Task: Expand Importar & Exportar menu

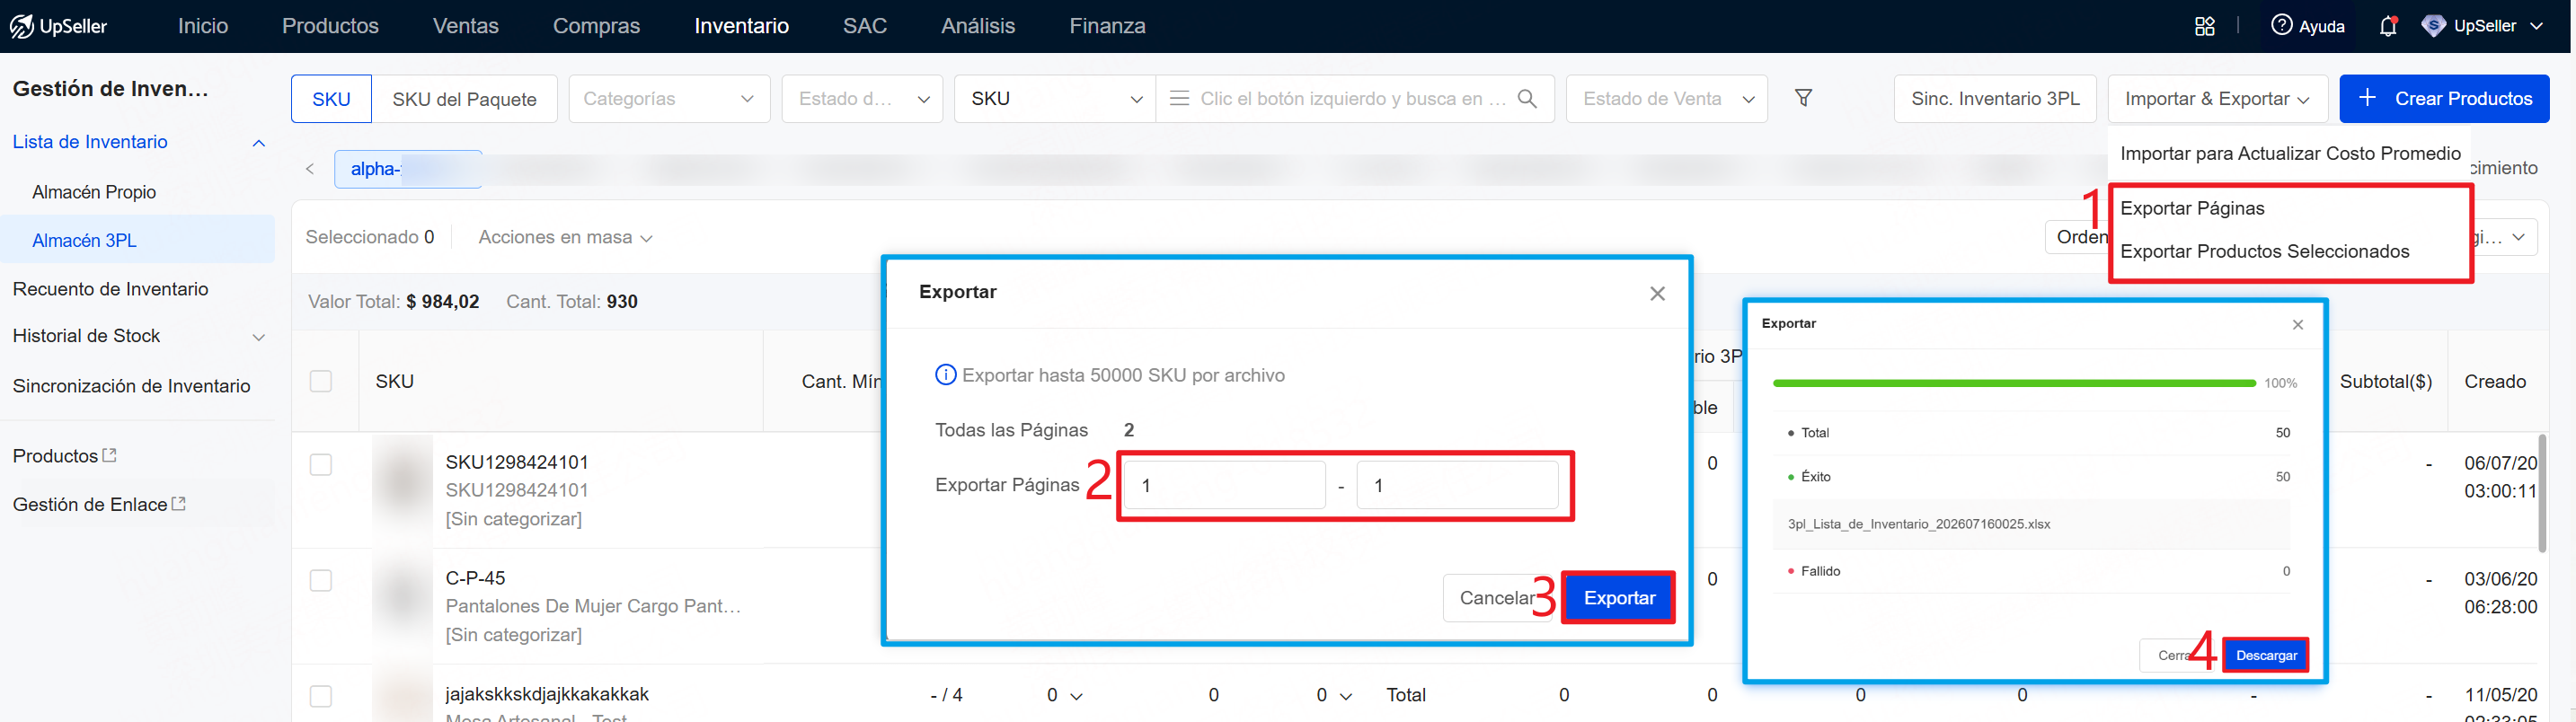Action: 2217,98
